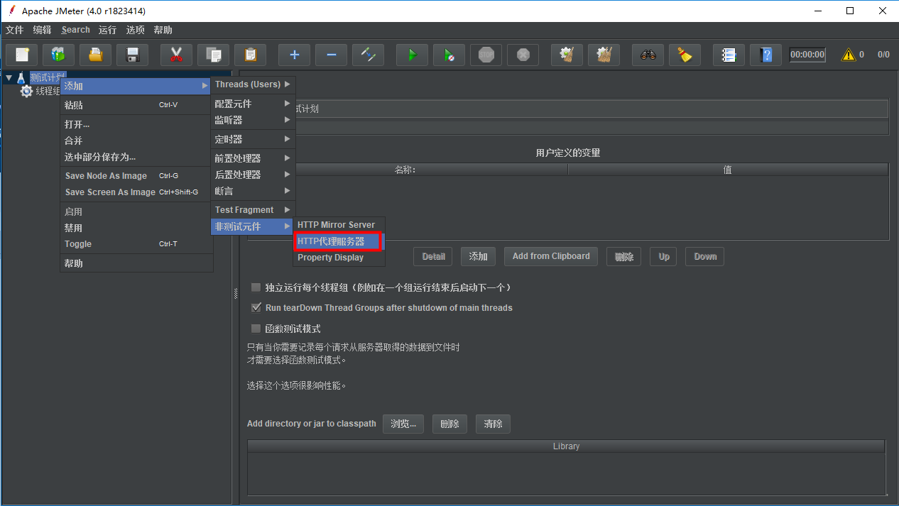Click the Detail button
The width and height of the screenshot is (899, 506).
433,257
